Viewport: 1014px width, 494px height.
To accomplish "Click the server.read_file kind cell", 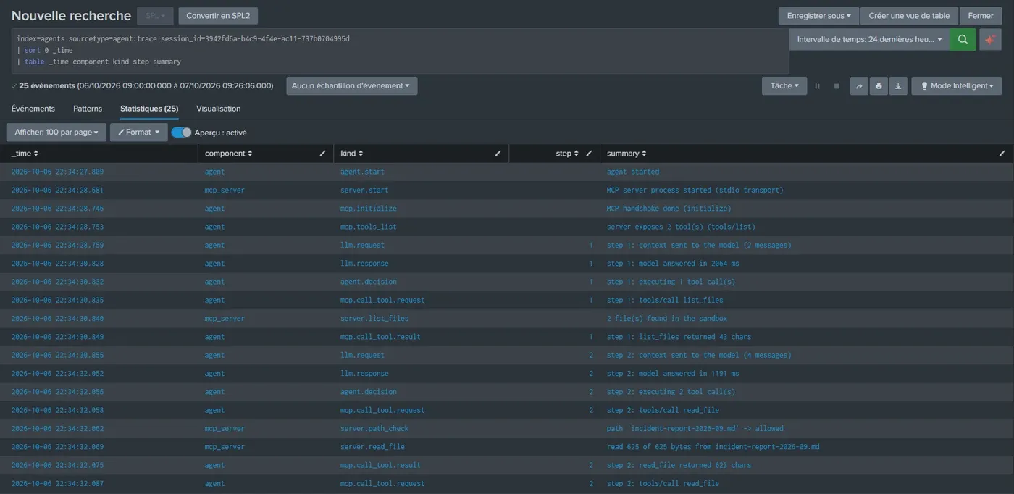I will [372, 447].
